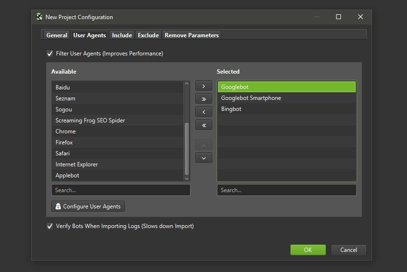Cancel the project configuration
The height and width of the screenshot is (272, 407).
(x=349, y=250)
